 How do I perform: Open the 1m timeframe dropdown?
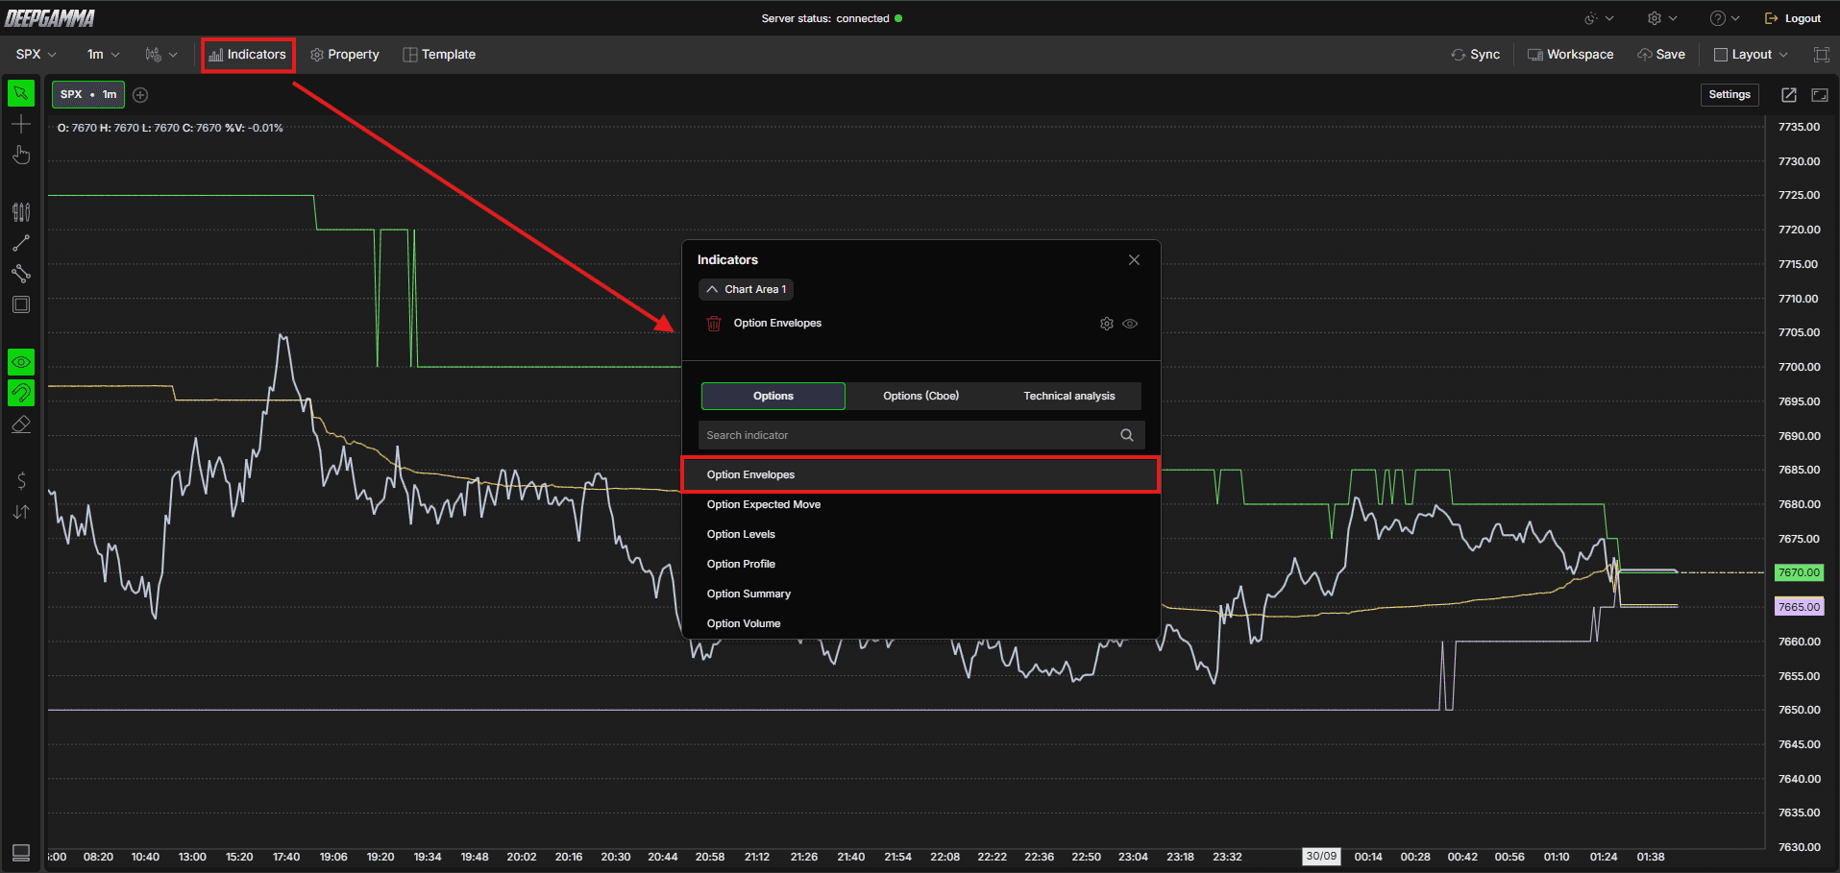tap(104, 55)
